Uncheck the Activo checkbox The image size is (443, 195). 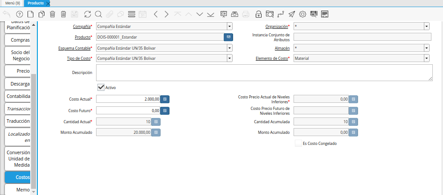coord(101,87)
